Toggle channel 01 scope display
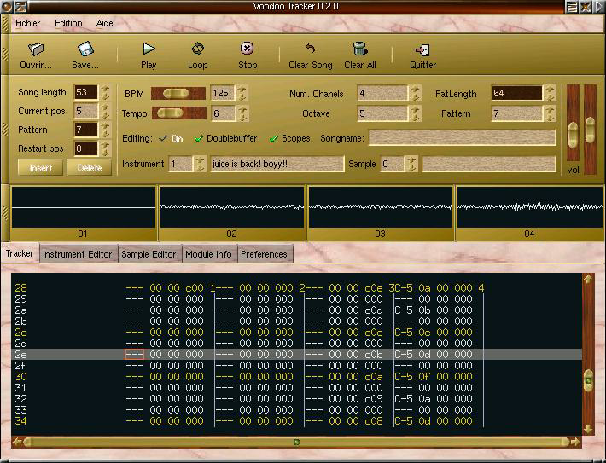The width and height of the screenshot is (606, 463). (83, 207)
